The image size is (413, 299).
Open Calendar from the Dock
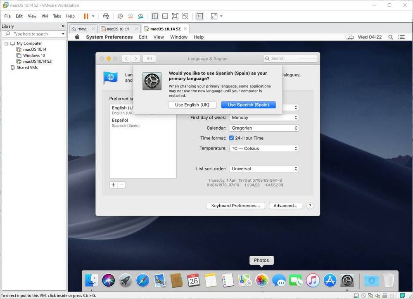[194, 280]
